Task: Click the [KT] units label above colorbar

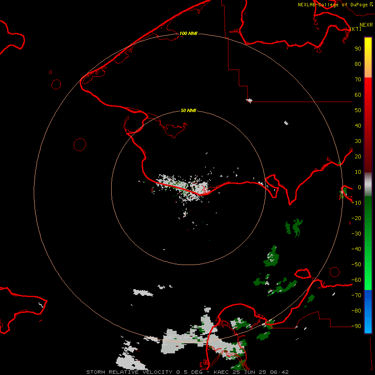Action: (356, 29)
